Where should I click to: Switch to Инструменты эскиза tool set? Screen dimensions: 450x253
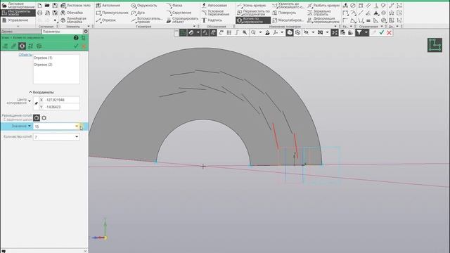coord(18,13)
